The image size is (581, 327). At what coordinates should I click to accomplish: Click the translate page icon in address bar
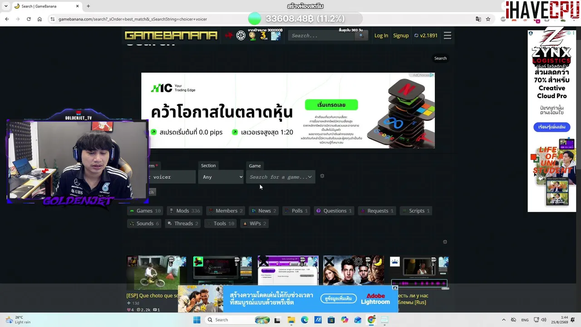pos(478,19)
